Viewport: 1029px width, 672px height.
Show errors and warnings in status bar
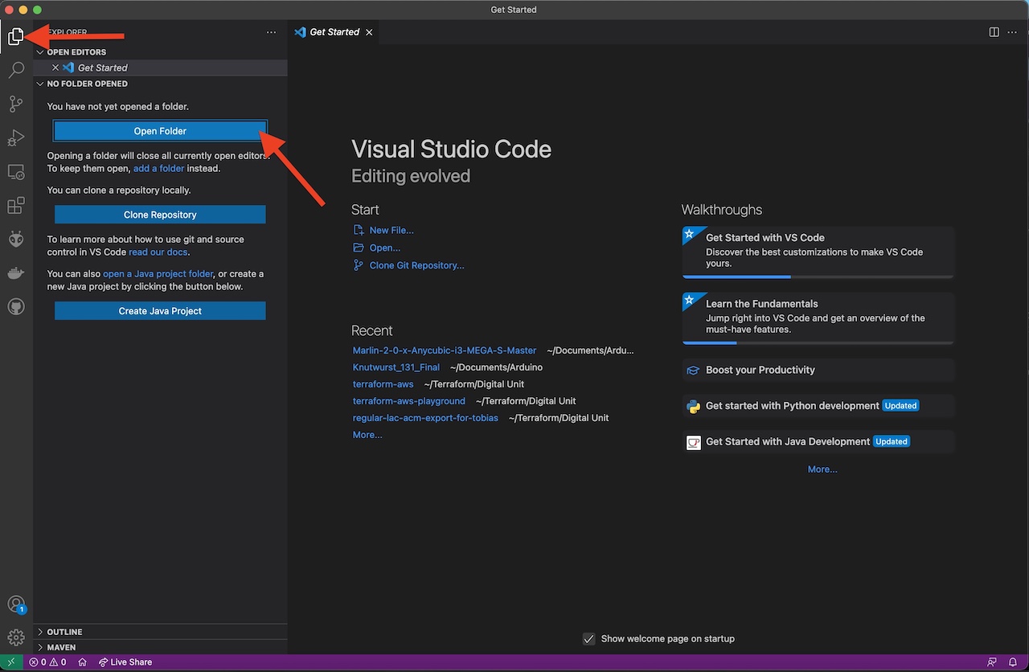click(47, 662)
